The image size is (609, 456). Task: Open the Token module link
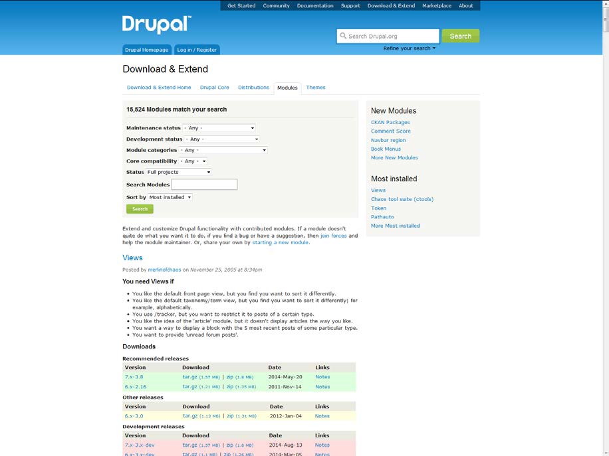tap(378, 208)
